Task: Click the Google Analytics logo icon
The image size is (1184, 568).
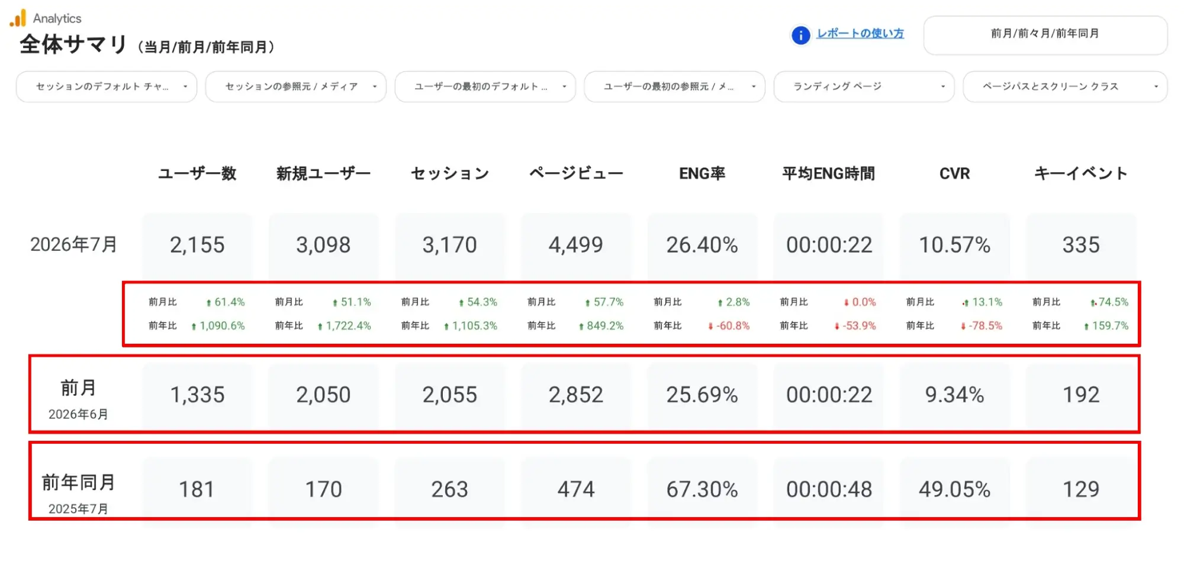Action: coord(18,18)
